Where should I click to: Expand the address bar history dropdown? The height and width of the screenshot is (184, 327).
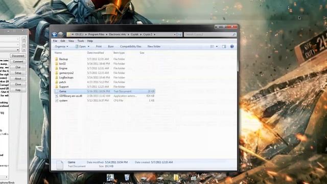175,34
